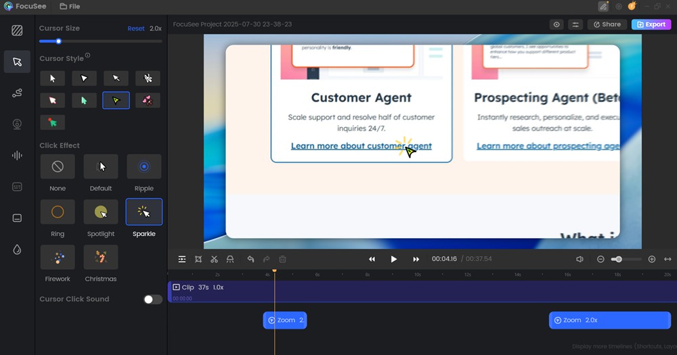This screenshot has height=355, width=677.
Task: Toggle the preview eye icon
Action: pyautogui.click(x=556, y=24)
